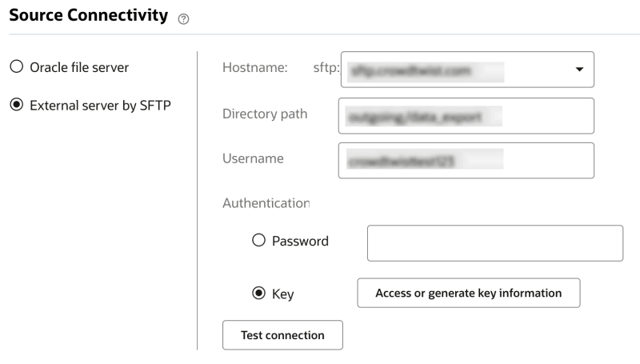Click the sftp: protocol prefix text
Viewport: 640px width, 364px height.
pyautogui.click(x=326, y=68)
